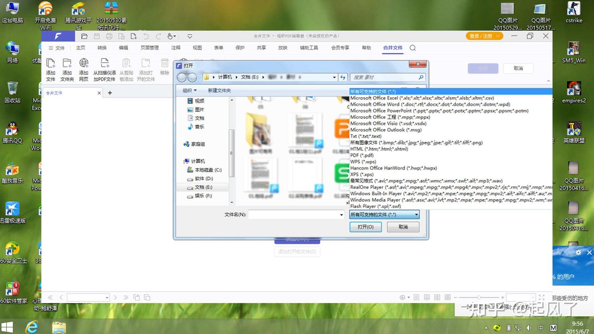Click Add PDF from scanner icon
594x334 pixels.
pos(105,63)
